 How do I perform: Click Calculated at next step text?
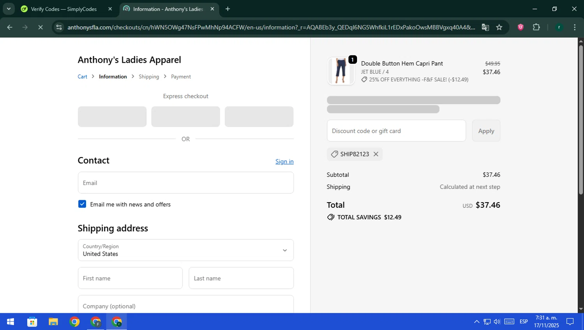470,187
